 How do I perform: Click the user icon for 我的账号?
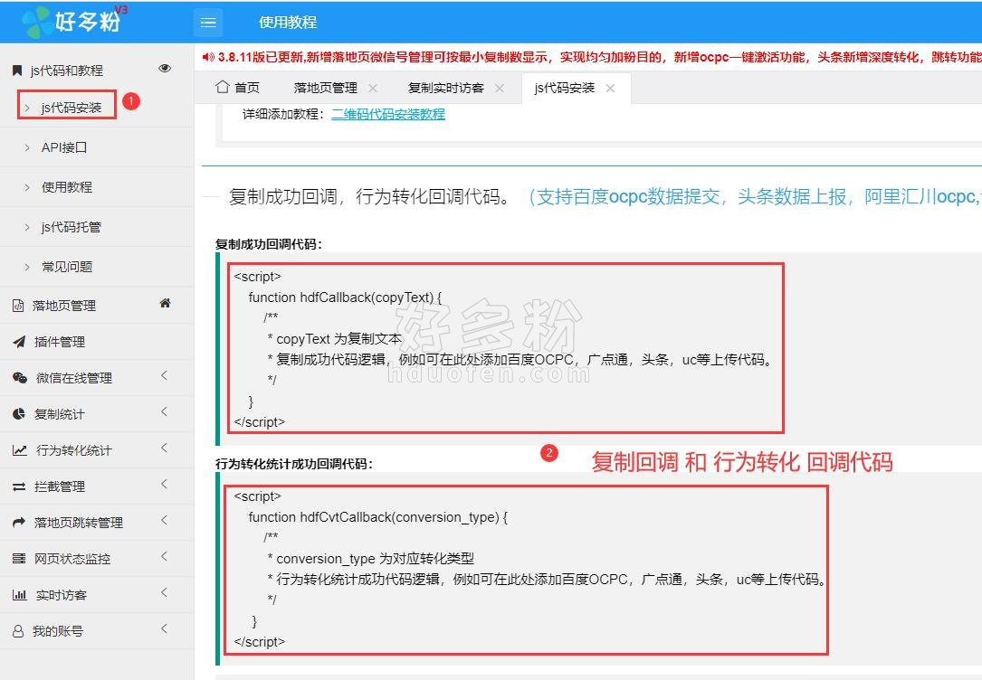click(x=18, y=631)
